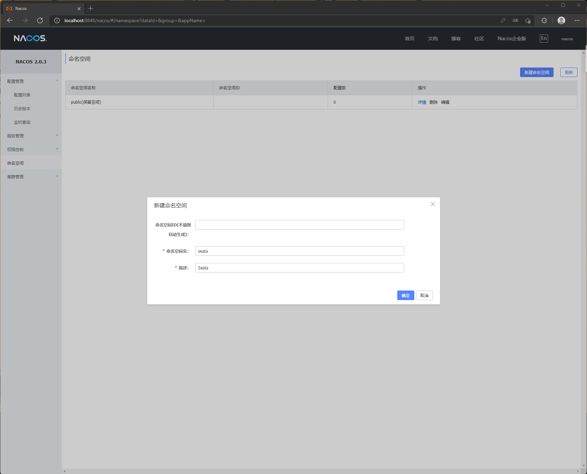Screen dimensions: 587x474
Task: Open 社区 in the top navigation
Action: click(479, 39)
